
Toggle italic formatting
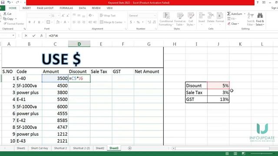(x=34, y=22)
